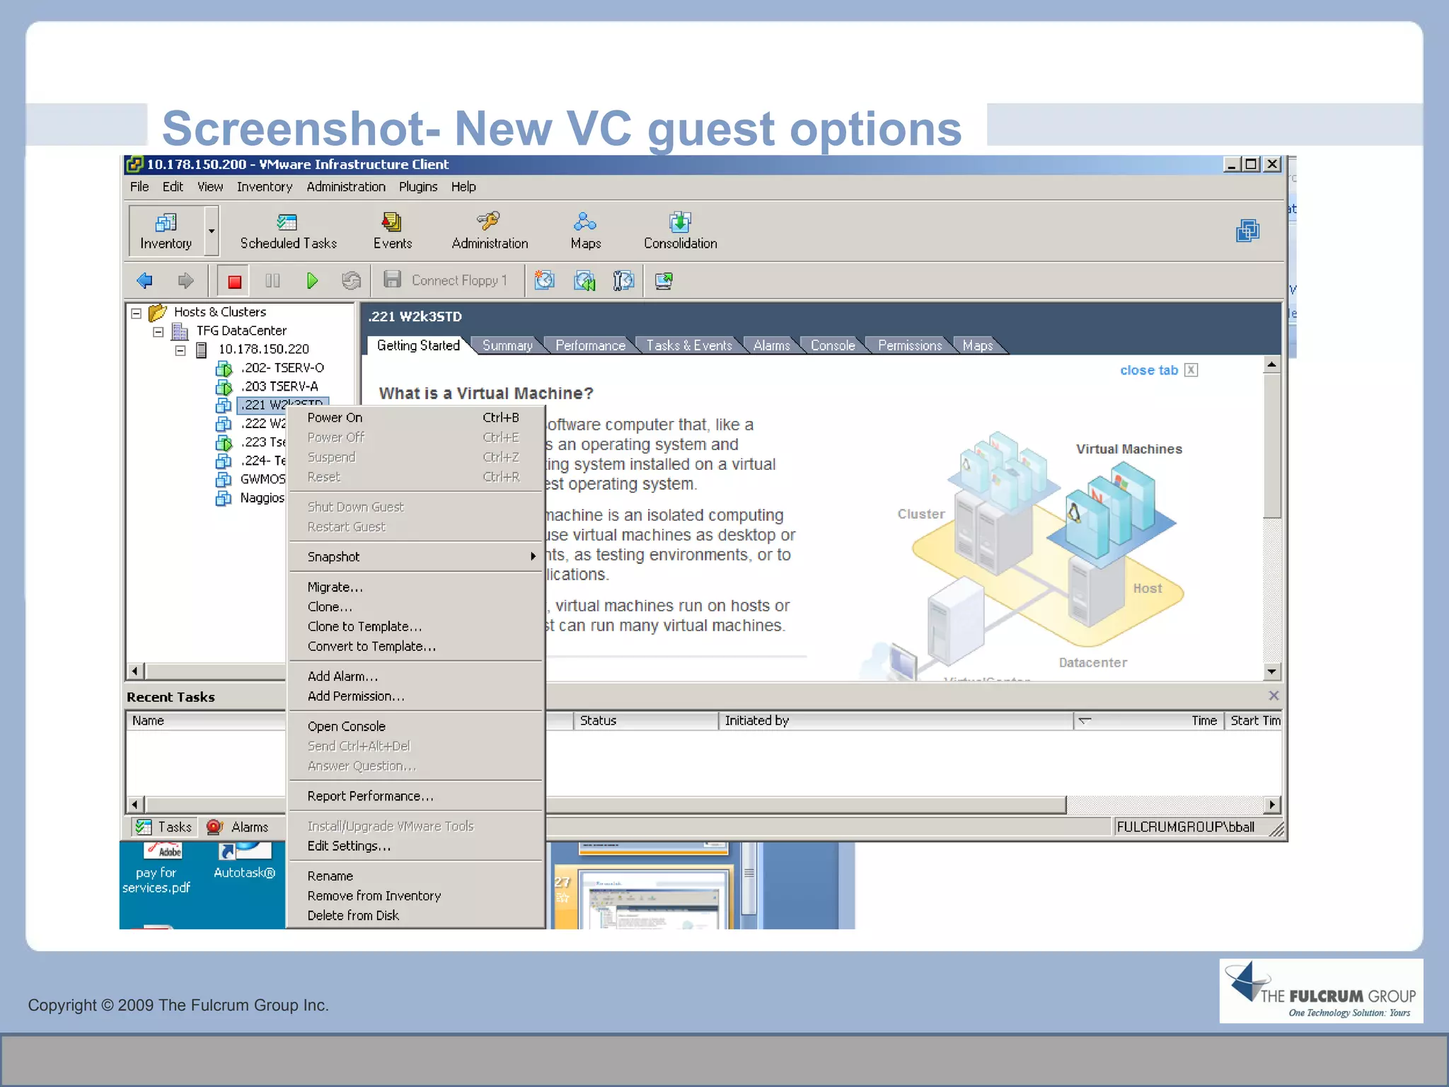This screenshot has width=1449, height=1087.
Task: Click the Reset VM icon
Action: pos(351,281)
